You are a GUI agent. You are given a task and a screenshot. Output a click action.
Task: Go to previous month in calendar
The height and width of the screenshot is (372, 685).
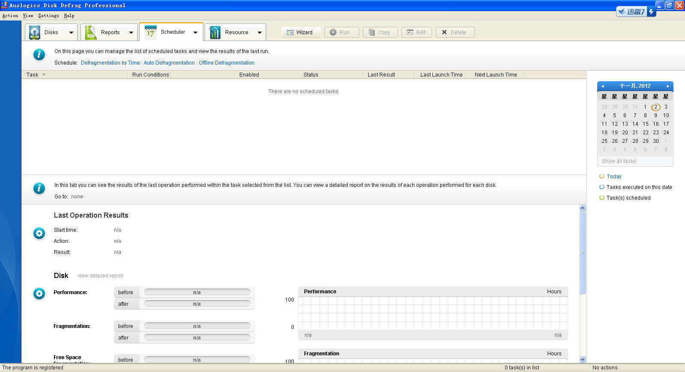coord(603,86)
